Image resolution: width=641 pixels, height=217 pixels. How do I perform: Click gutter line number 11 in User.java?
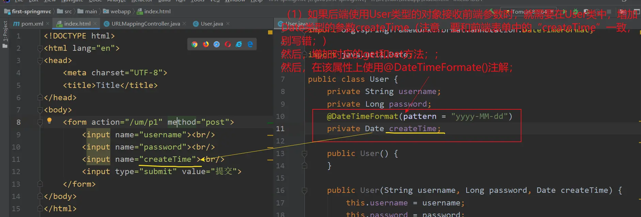pos(280,129)
